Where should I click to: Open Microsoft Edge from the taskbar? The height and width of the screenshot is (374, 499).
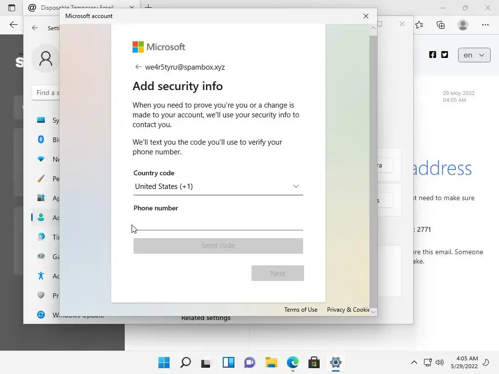pos(293,362)
